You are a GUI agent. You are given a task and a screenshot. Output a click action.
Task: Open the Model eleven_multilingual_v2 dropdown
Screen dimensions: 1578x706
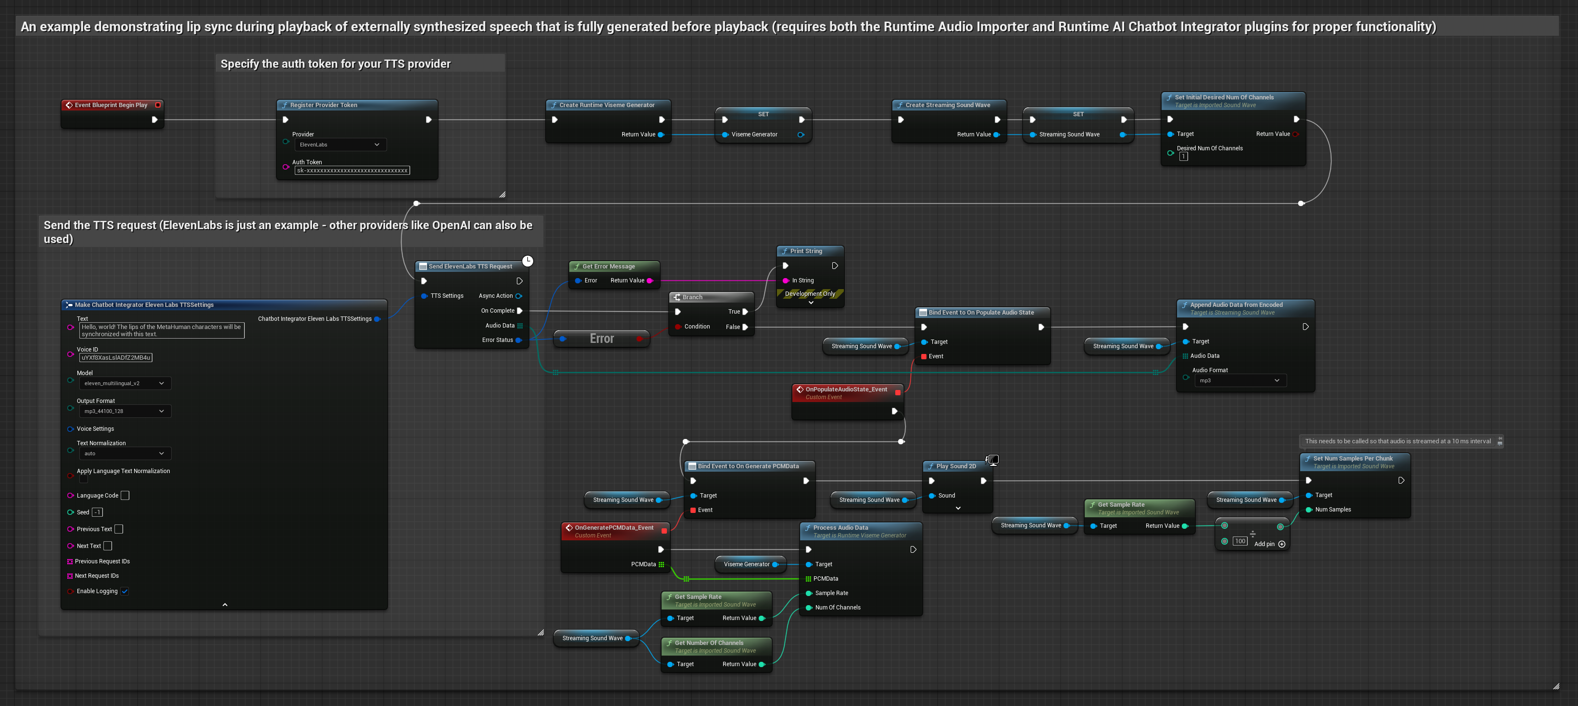click(125, 384)
